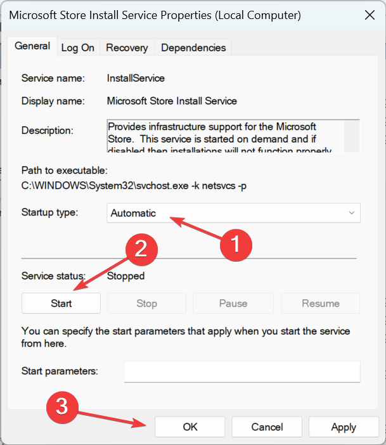Focus the Start parameters input field
Image resolution: width=386 pixels, height=445 pixels.
tap(242, 371)
